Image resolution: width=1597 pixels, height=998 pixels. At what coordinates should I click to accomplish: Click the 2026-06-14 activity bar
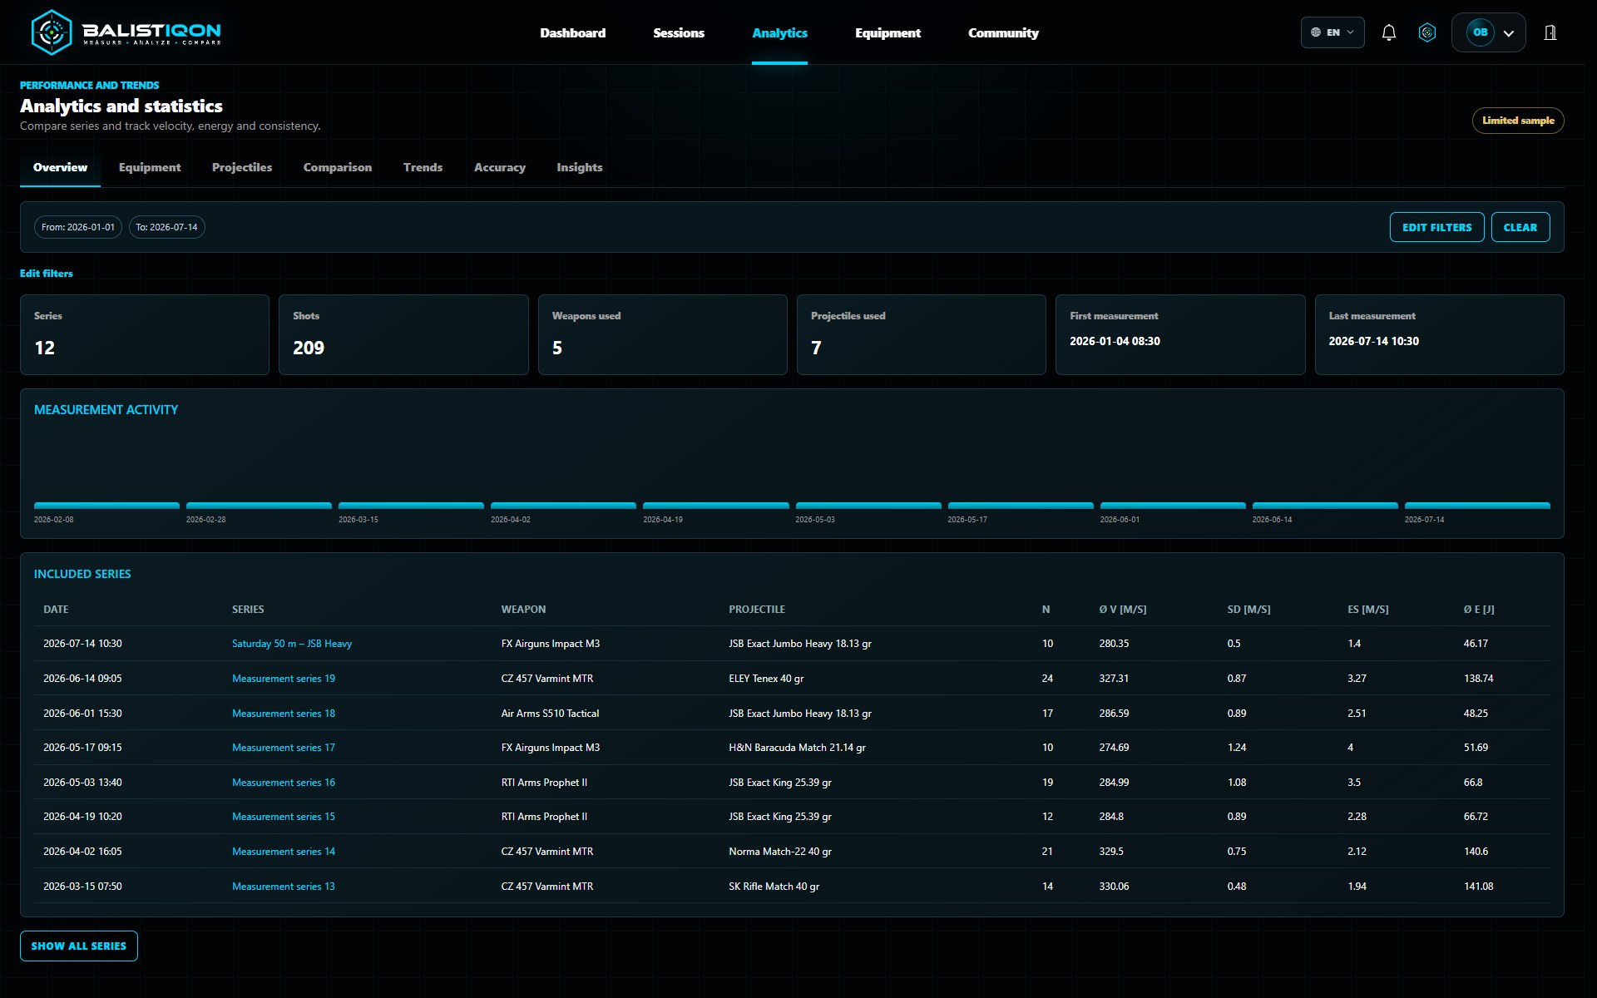(x=1325, y=506)
